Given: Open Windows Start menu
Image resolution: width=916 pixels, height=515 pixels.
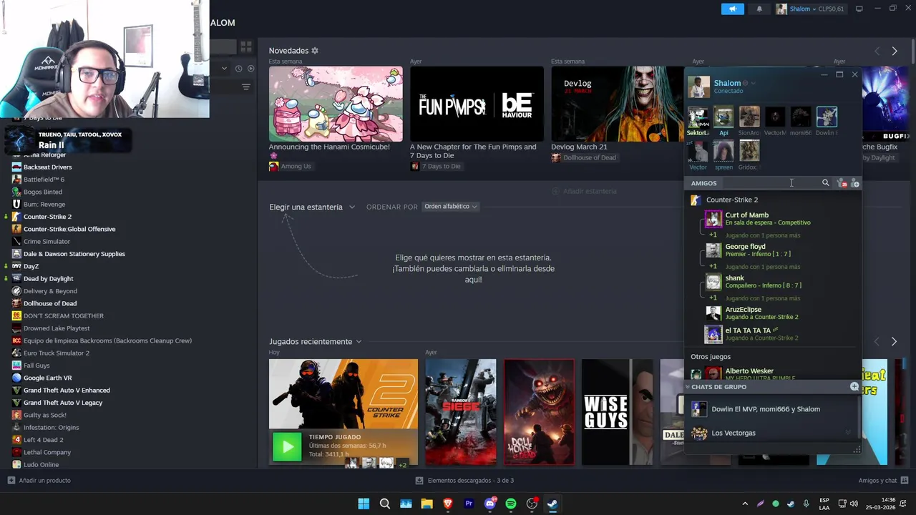Looking at the screenshot, I should click(x=364, y=504).
